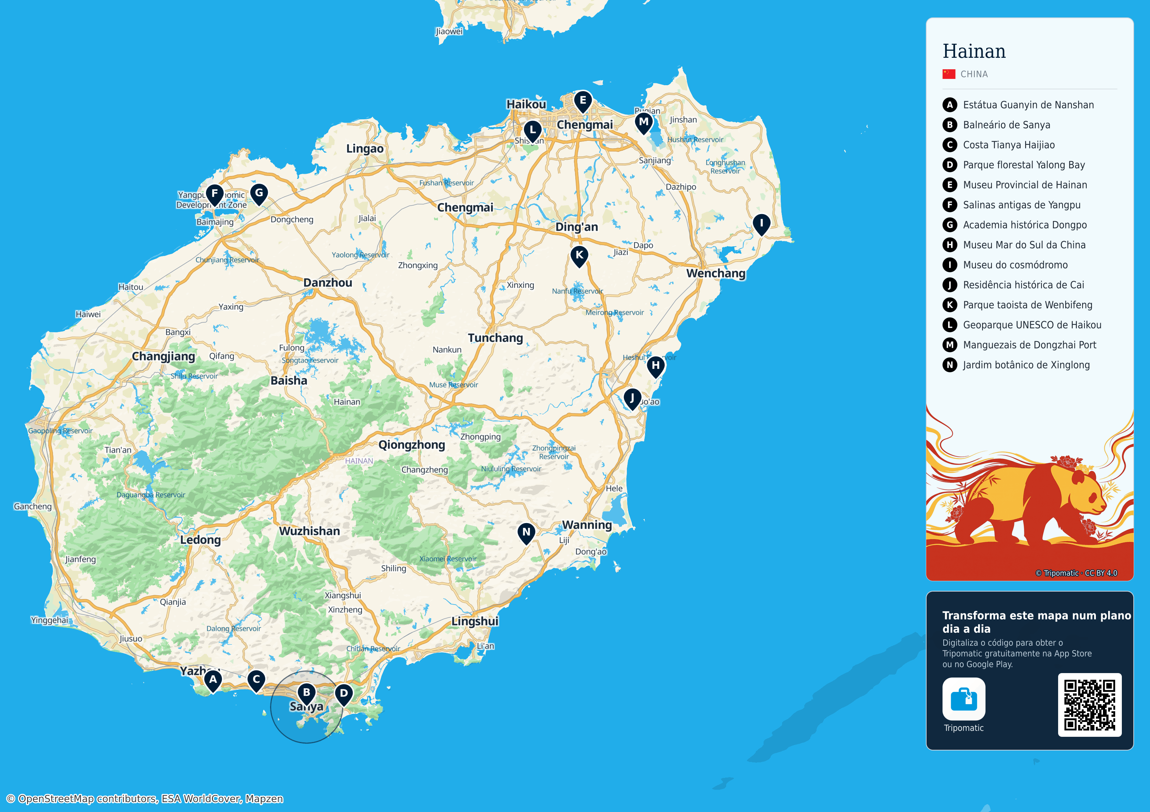Click legend bullet N icon
Viewport: 1150px width, 812px height.
pyautogui.click(x=950, y=365)
